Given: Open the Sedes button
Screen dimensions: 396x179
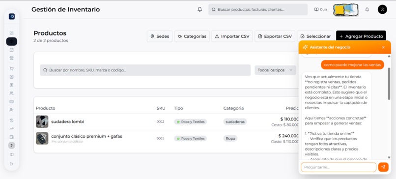Looking at the screenshot, I should click(160, 36).
